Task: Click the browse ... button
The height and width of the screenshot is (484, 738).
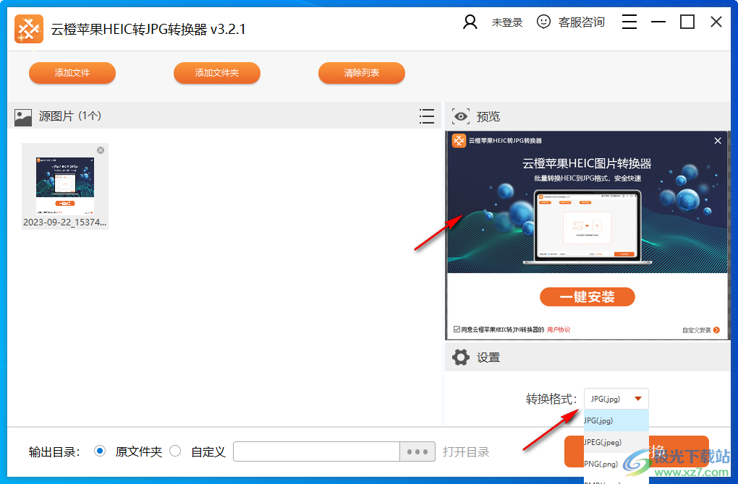Action: coord(417,451)
